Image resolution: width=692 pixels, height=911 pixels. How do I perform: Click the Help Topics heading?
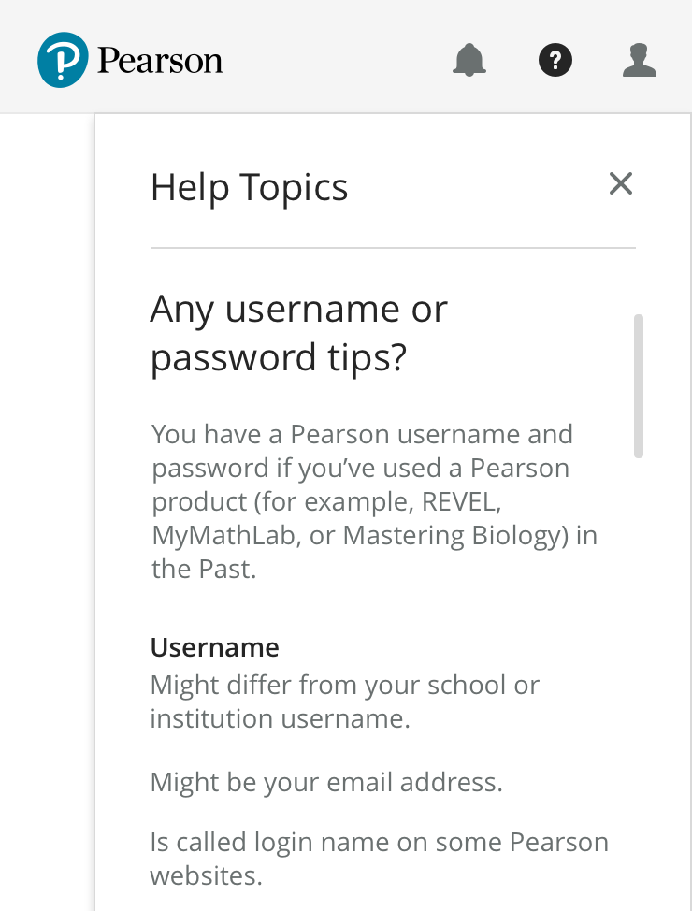click(x=249, y=187)
